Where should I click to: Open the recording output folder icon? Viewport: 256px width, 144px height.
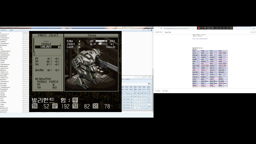pyautogui.click(x=231, y=28)
